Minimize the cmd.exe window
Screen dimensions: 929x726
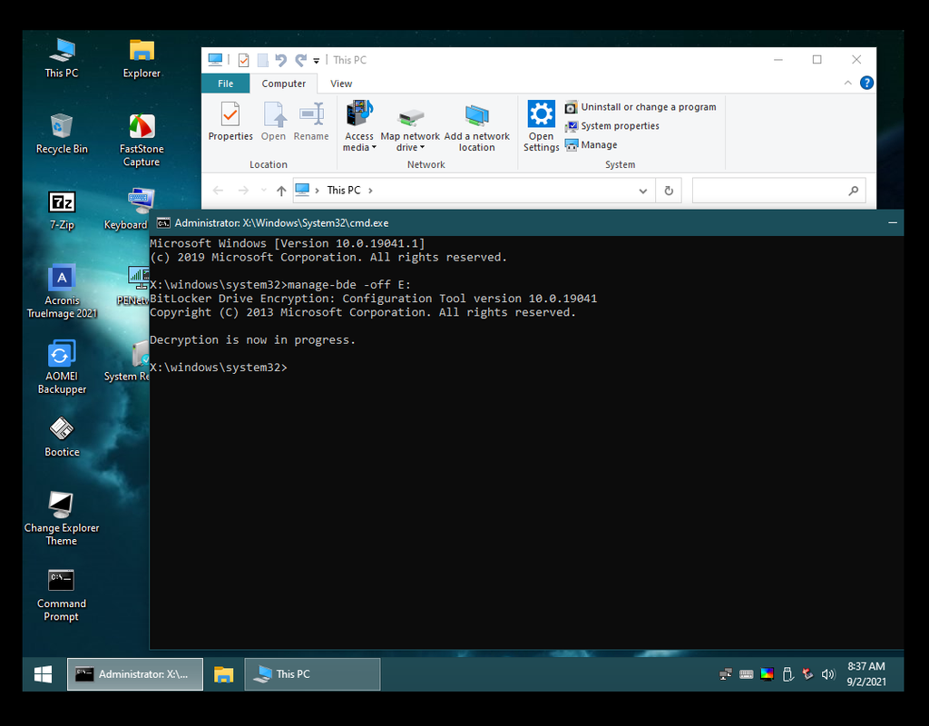click(893, 223)
